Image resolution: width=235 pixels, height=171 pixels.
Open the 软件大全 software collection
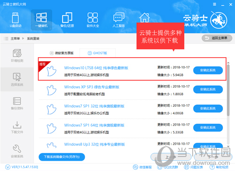click(93, 20)
